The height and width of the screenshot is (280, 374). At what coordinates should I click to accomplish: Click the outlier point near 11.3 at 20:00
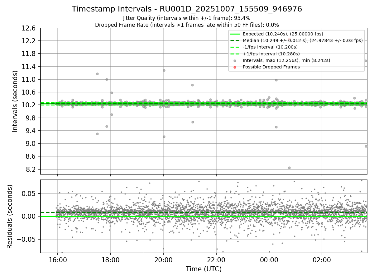tap(164, 70)
